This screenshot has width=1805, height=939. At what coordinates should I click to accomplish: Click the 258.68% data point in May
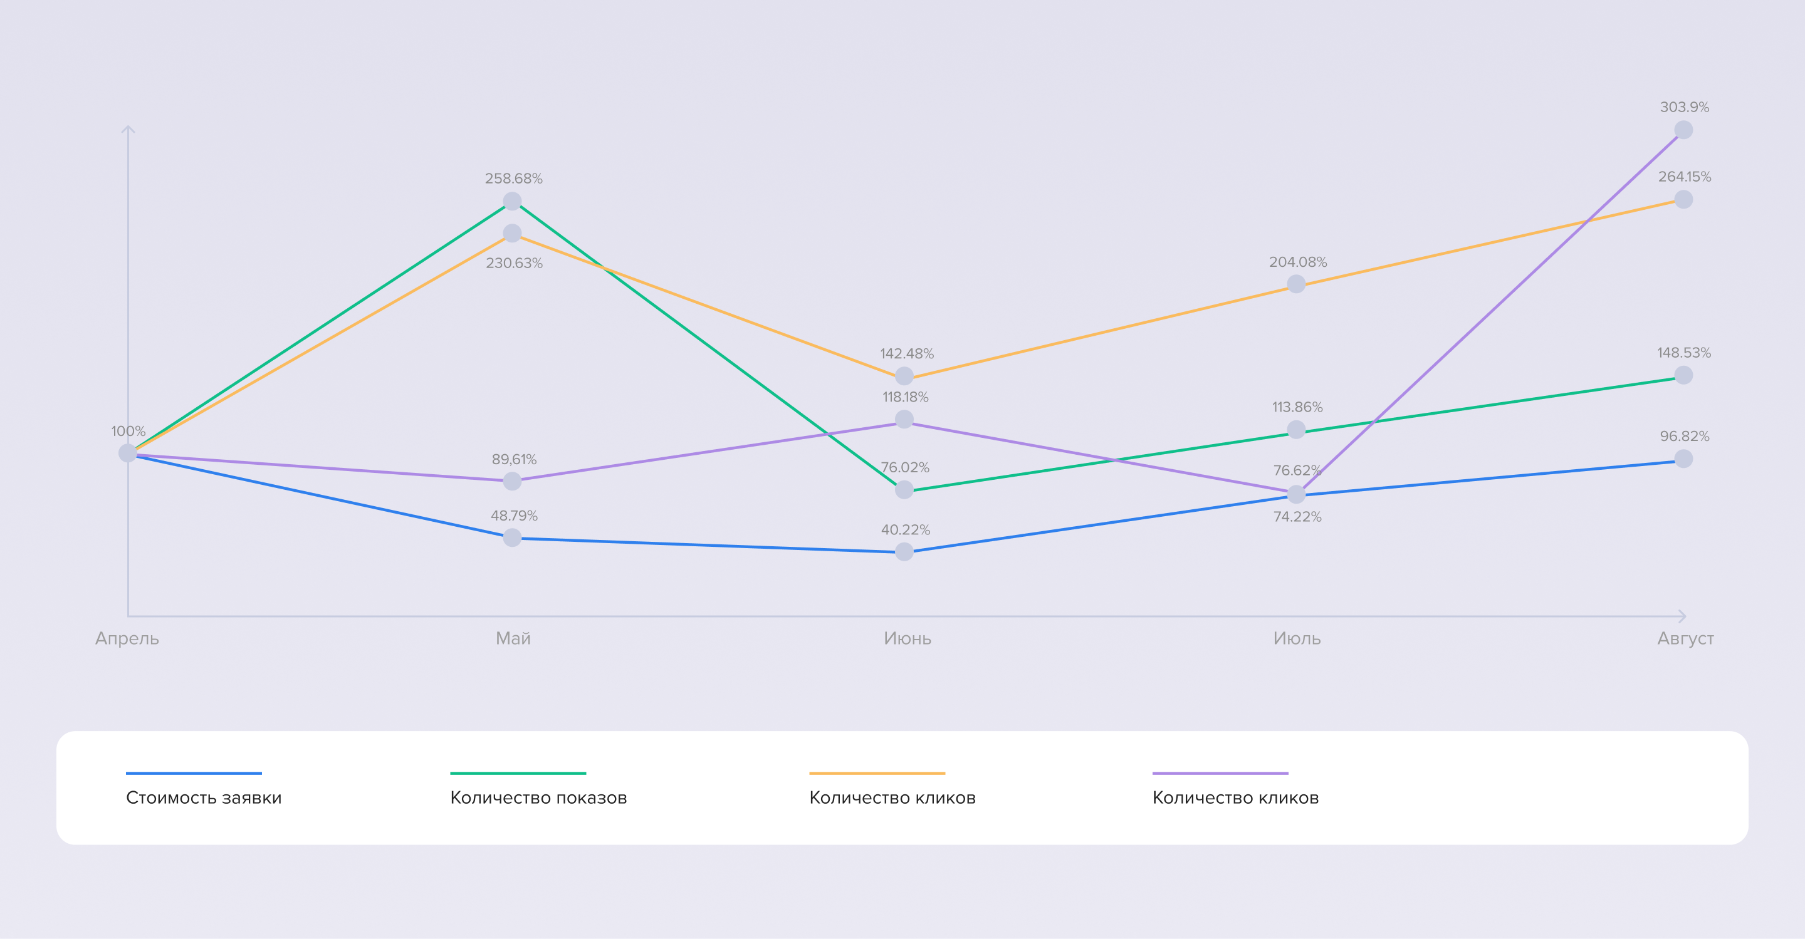pos(512,202)
